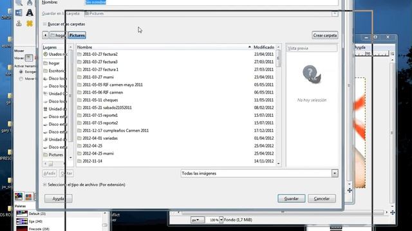Open the 100 % zoom dropdown arrow
The height and width of the screenshot is (231, 412).
pyautogui.click(x=221, y=220)
